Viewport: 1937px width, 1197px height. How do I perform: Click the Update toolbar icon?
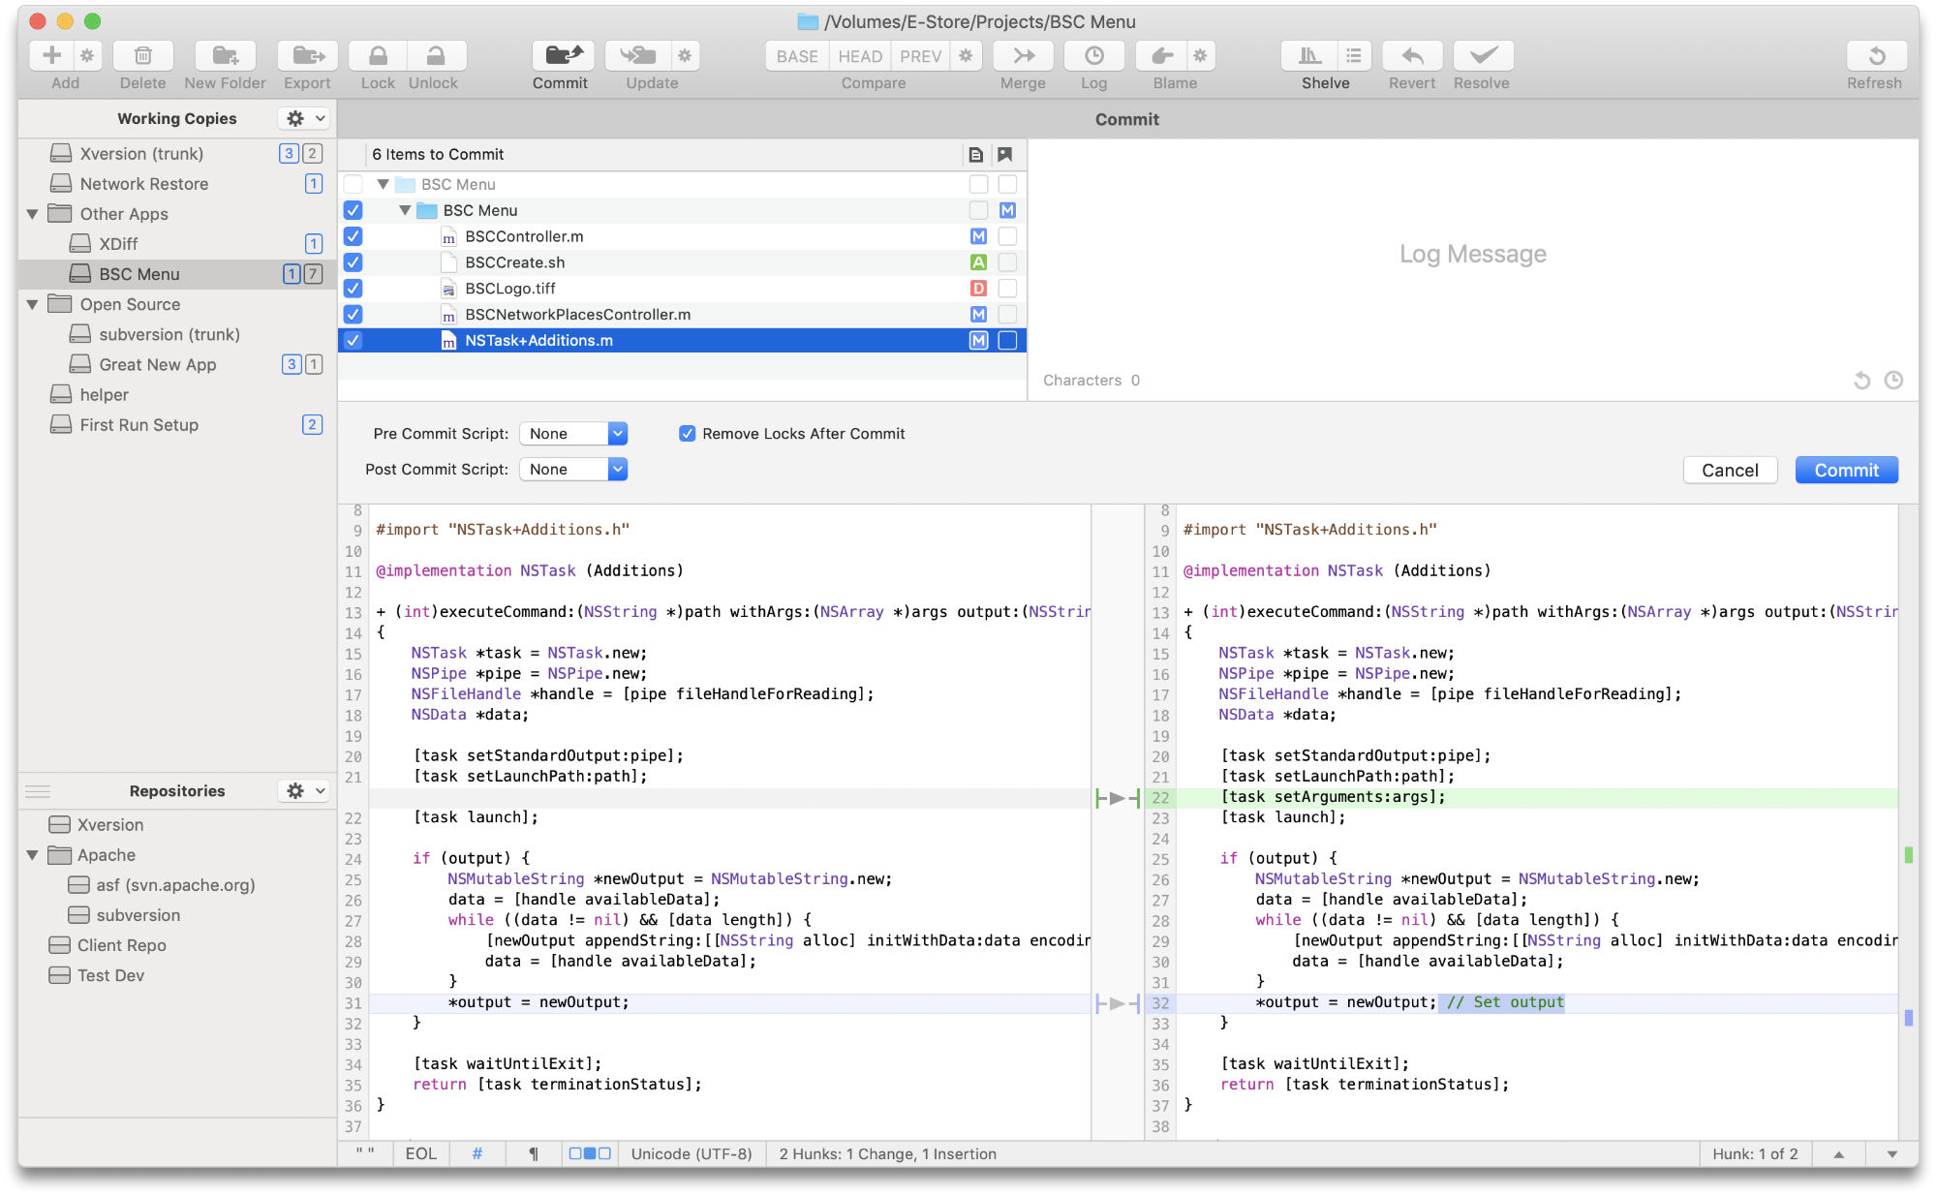click(x=637, y=56)
